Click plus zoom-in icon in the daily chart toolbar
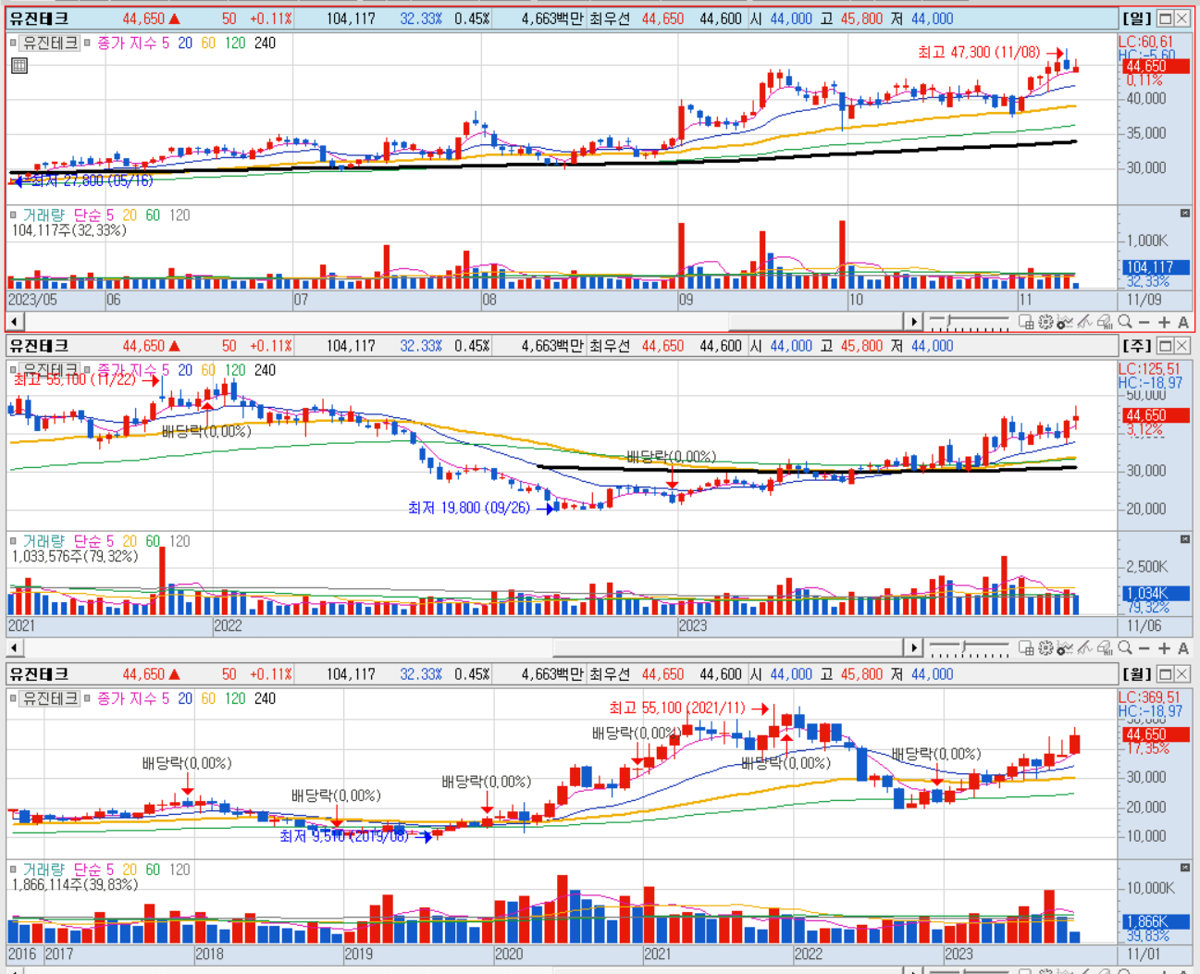Viewport: 1200px width, 974px height. [x=1164, y=322]
